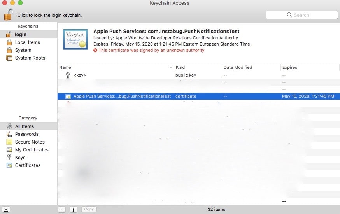Open the System keychain
Viewport: 340px width, 214px height.
click(29, 50)
